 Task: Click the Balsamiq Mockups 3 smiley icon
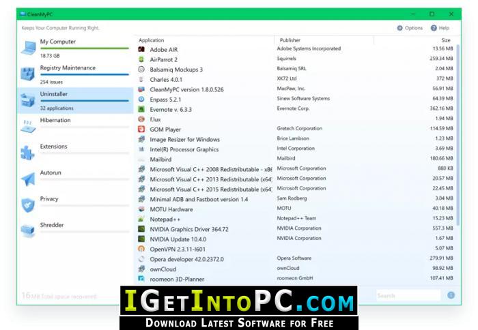[x=141, y=70]
